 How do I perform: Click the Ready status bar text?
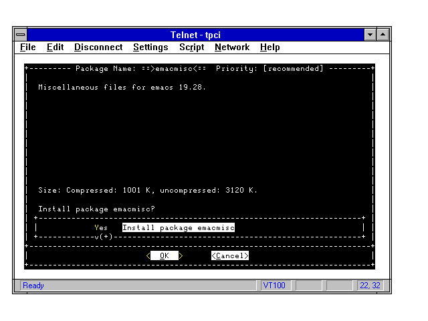(x=33, y=286)
